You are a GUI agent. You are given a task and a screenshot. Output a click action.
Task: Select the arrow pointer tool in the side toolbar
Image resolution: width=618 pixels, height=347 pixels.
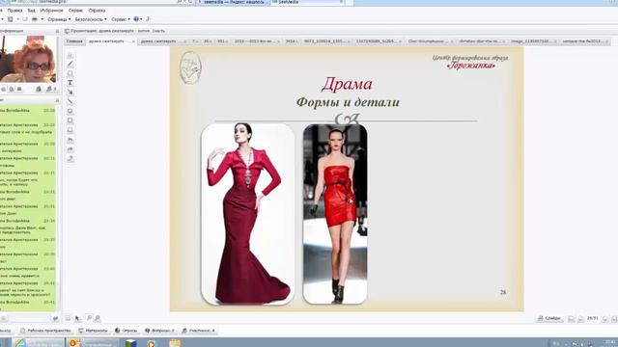click(70, 93)
